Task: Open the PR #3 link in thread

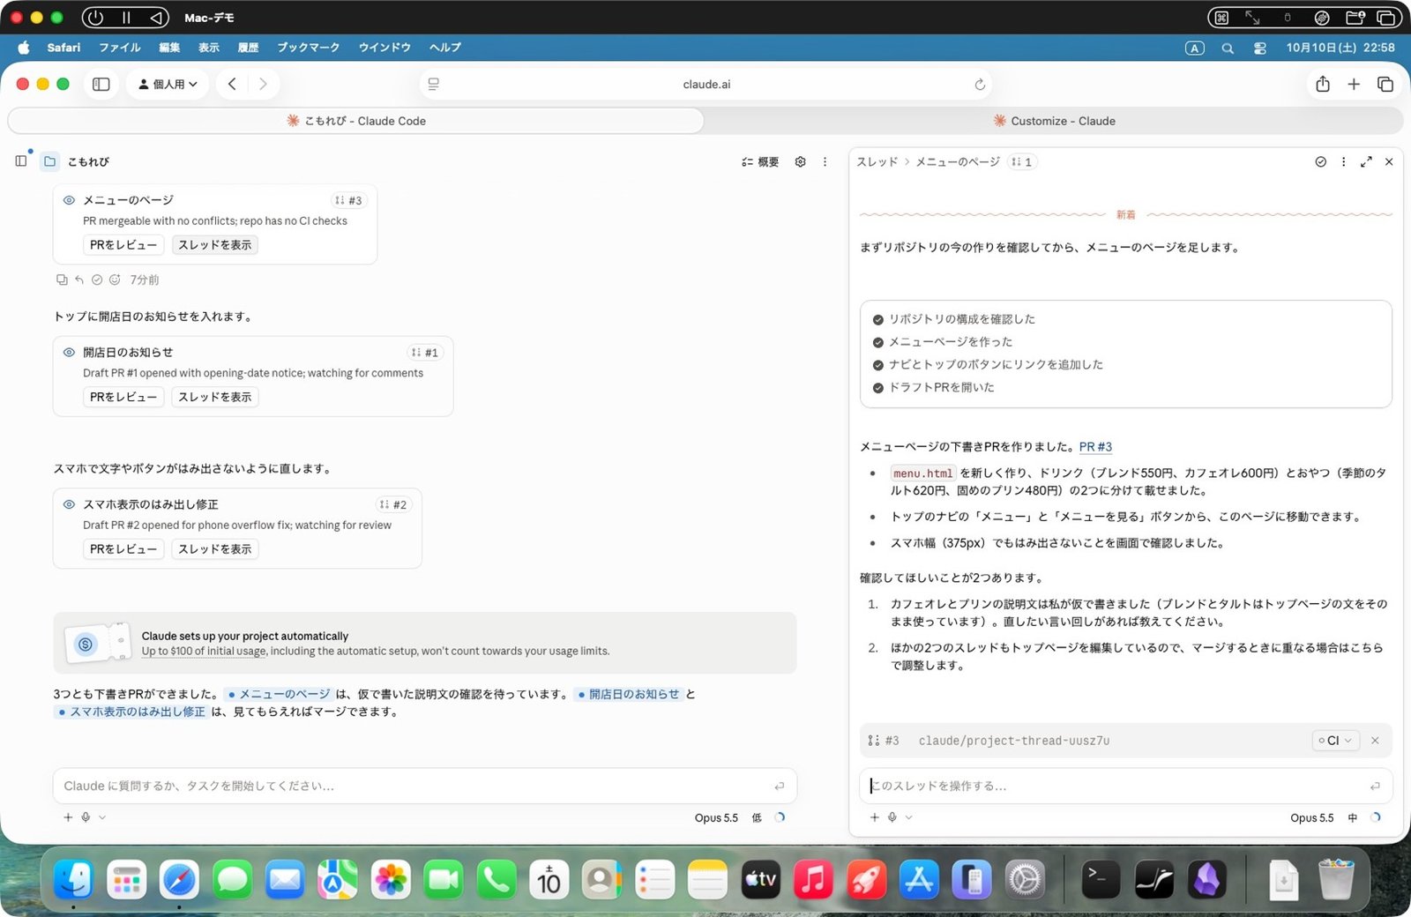Action: tap(1095, 447)
